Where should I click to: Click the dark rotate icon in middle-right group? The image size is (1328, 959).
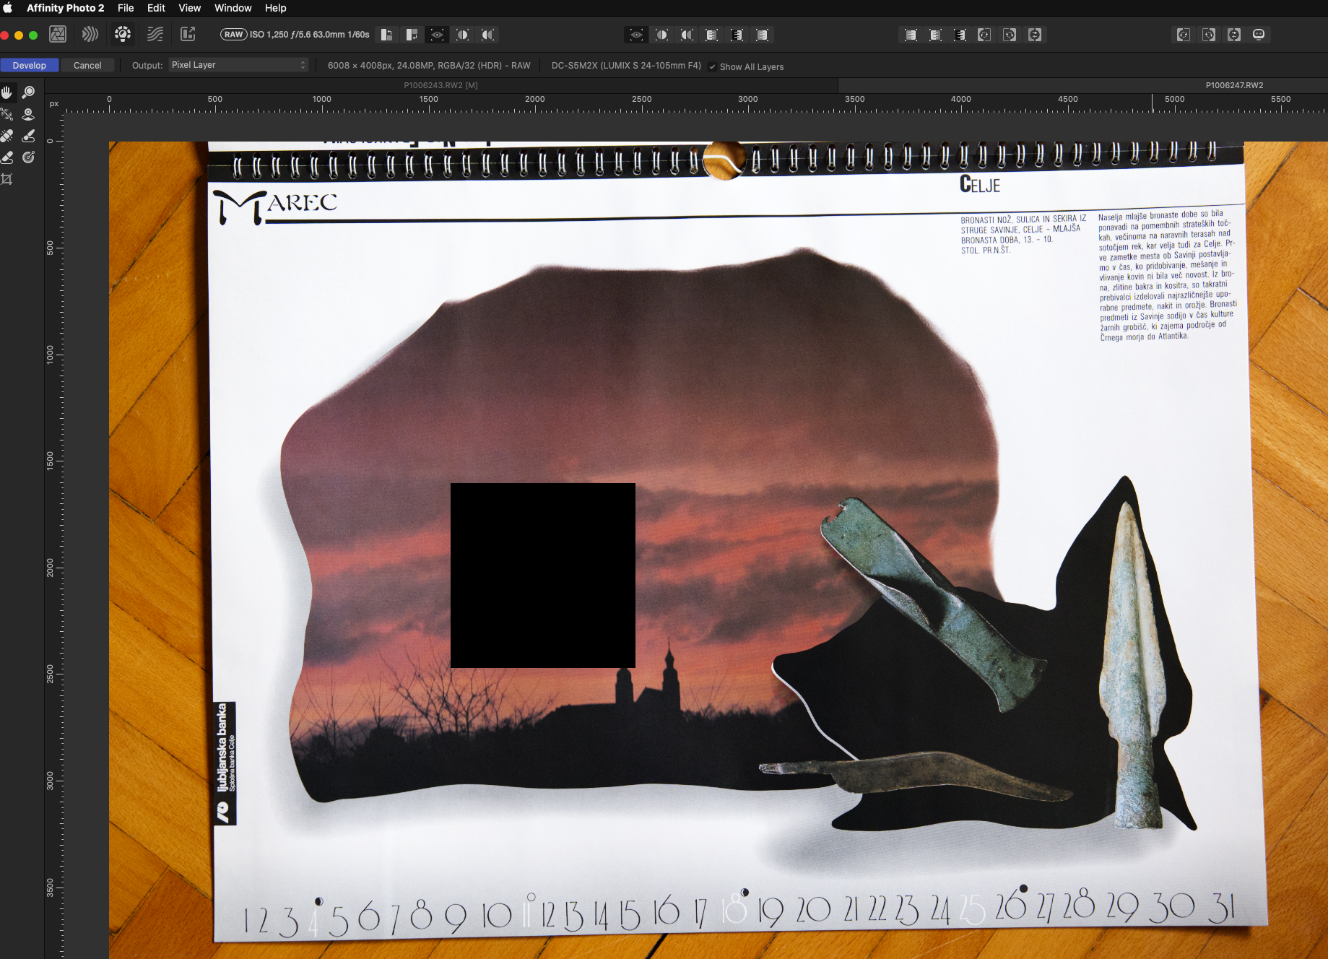click(x=1010, y=35)
